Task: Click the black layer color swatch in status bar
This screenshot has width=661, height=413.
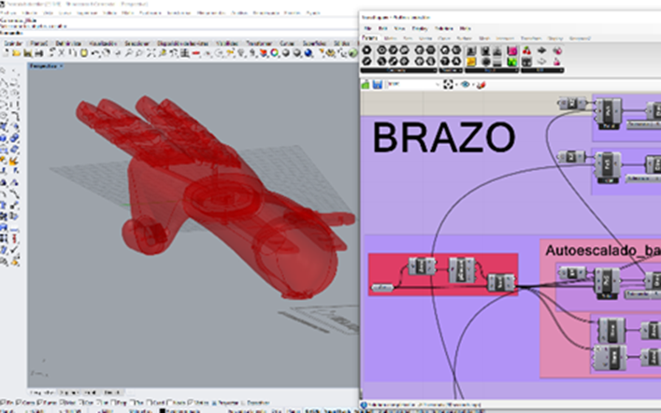Action: 164,409
